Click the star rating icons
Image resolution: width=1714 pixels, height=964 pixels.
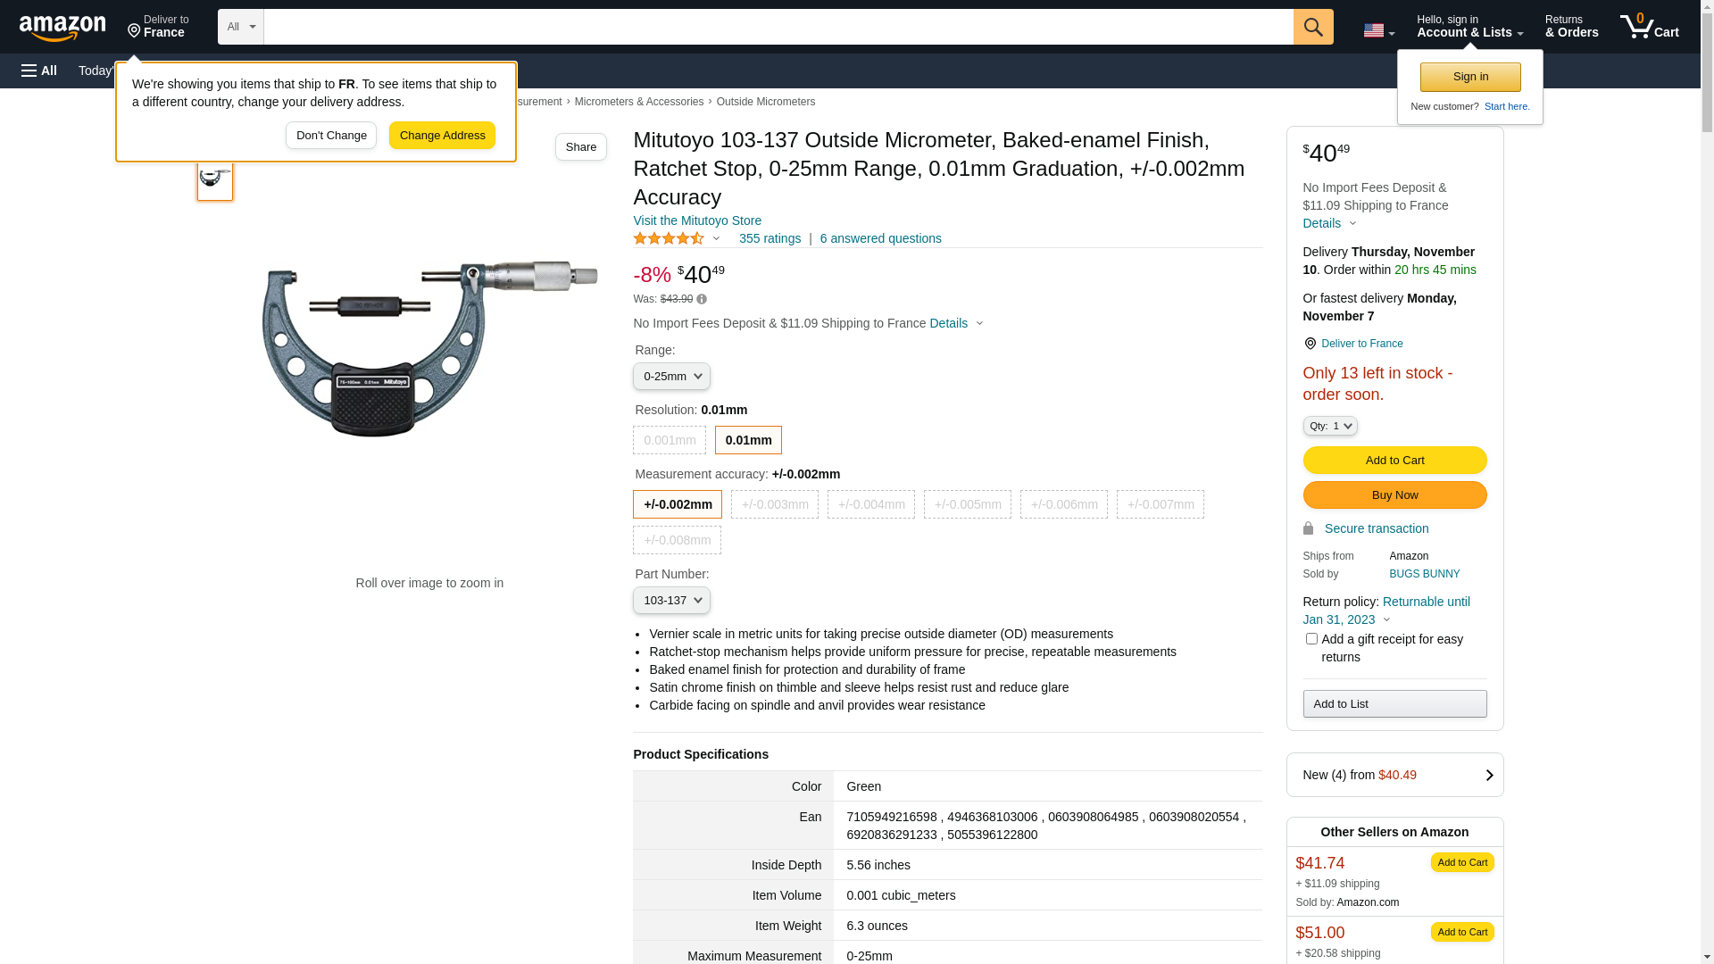click(669, 238)
